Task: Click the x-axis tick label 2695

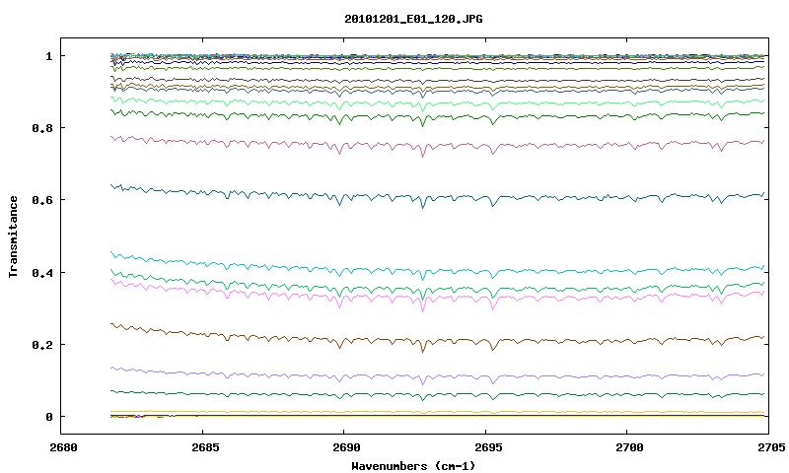Action: (x=488, y=447)
